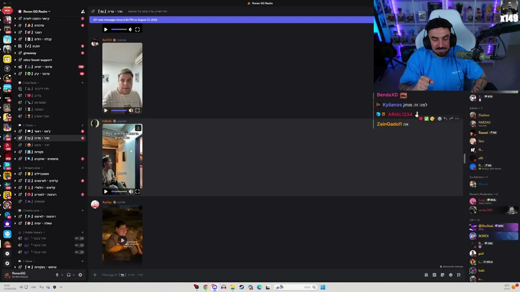Viewport: 520px width, 292px height.
Task: Open Xol123's profile from message username
Action: (107, 40)
